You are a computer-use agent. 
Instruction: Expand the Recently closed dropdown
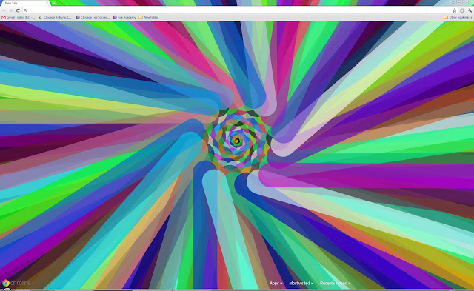(335, 283)
